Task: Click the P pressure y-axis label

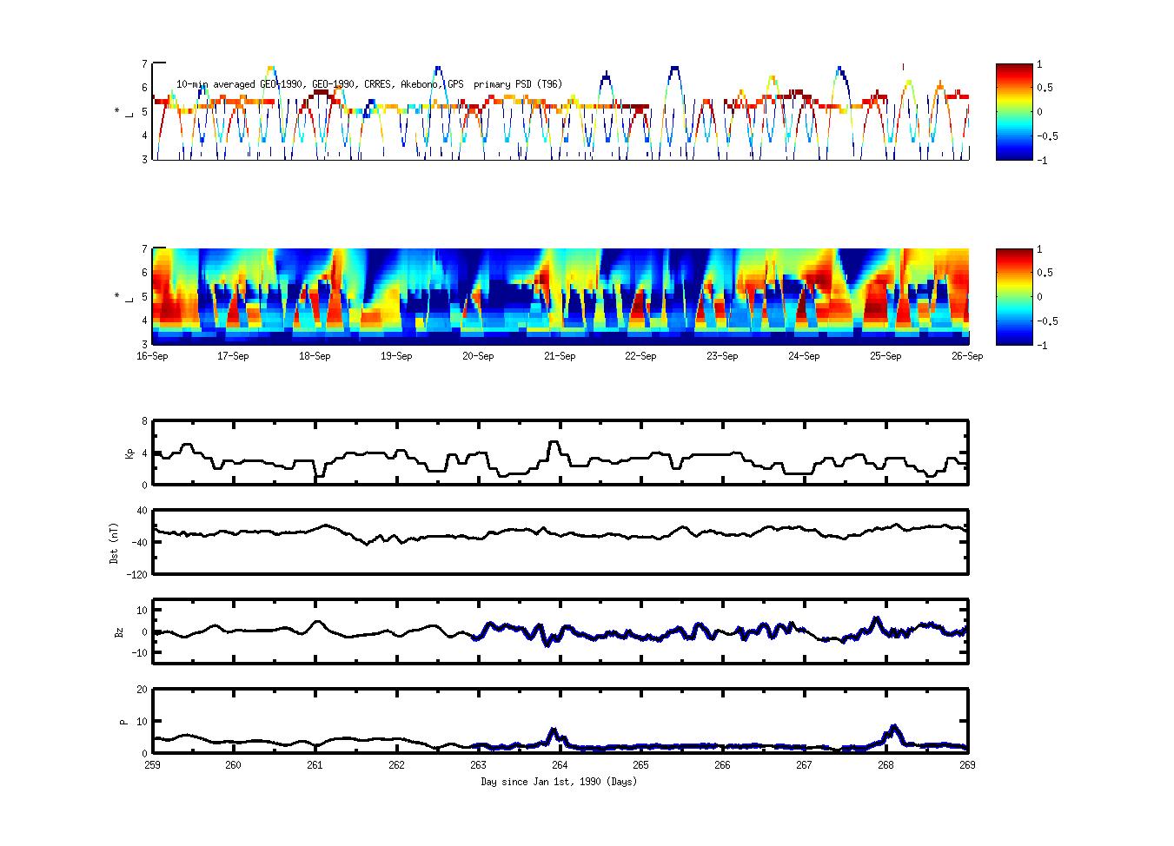Action: click(123, 721)
